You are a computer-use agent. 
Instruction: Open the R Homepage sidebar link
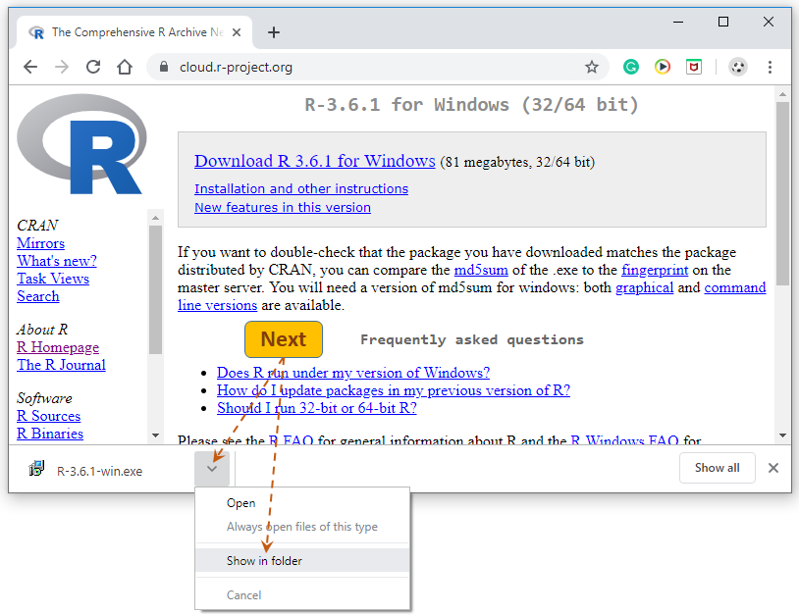coord(58,348)
